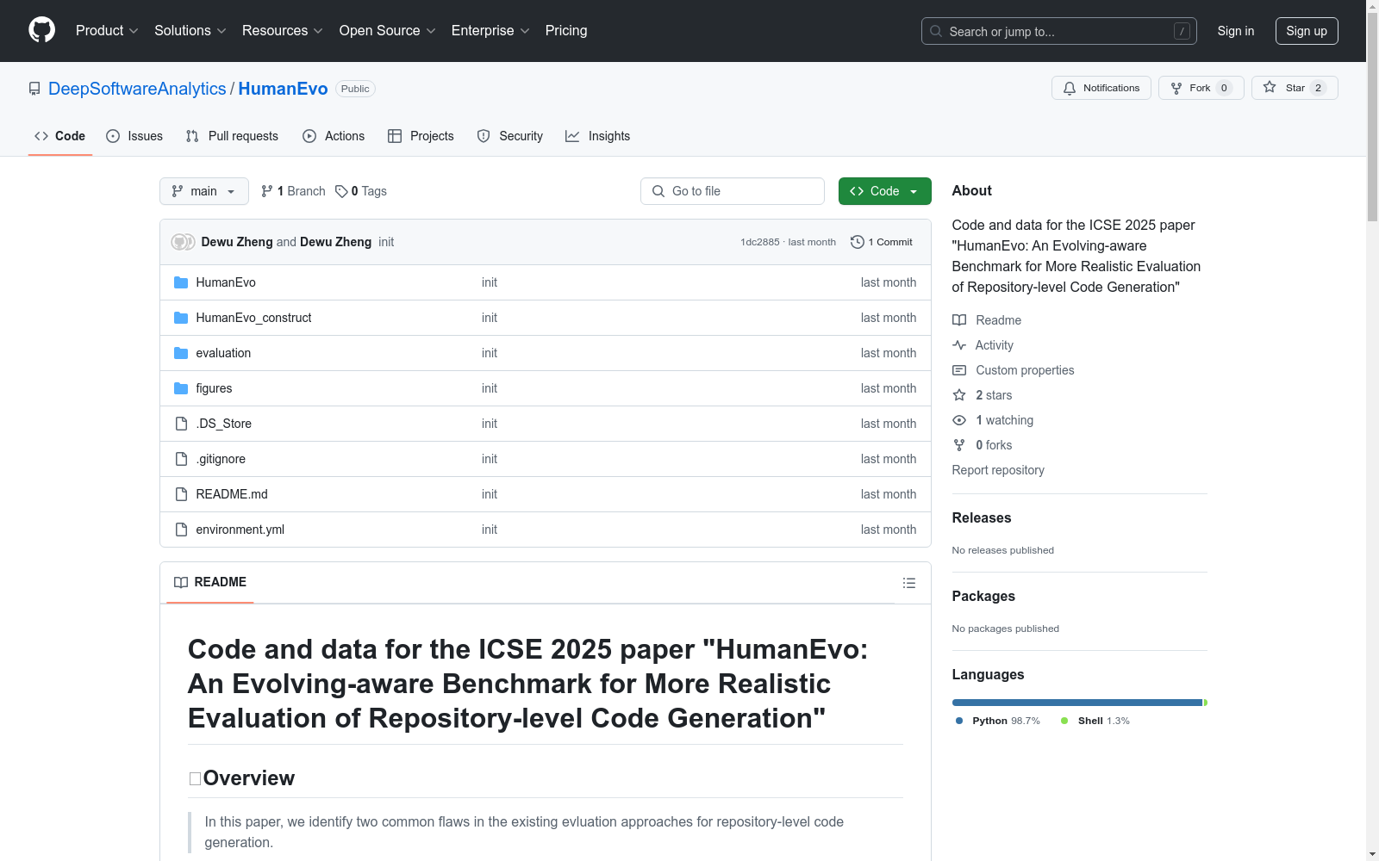Open the GitHub homepage logo
Image resolution: width=1379 pixels, height=861 pixels.
[x=41, y=30]
